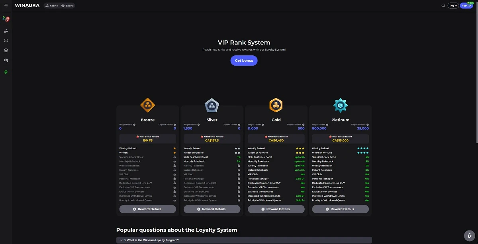Screen dimensions: 478x244
Task: Open Silver Reward Details
Action: click(x=212, y=209)
